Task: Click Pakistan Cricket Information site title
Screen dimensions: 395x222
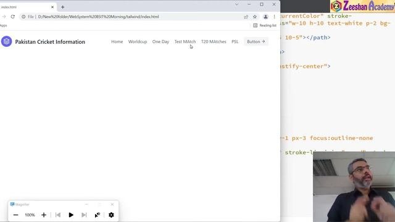Action: point(50,42)
